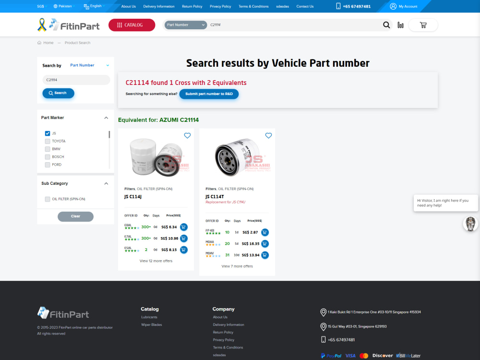The height and width of the screenshot is (360, 480).
Task: Open the shopping cart button
Action: [423, 25]
